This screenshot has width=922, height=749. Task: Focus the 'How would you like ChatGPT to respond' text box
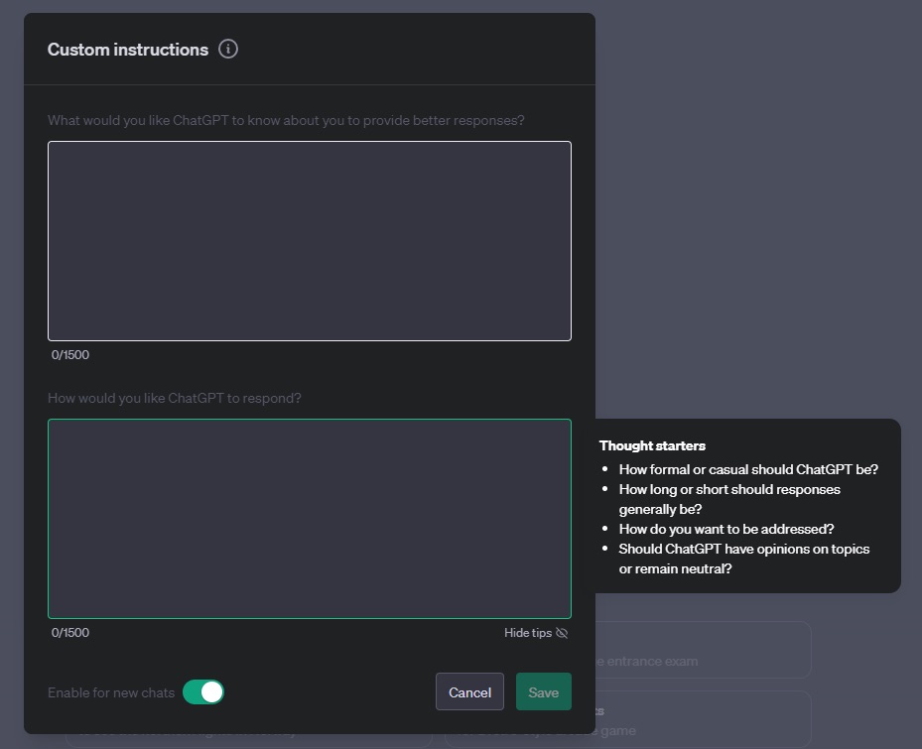point(310,519)
